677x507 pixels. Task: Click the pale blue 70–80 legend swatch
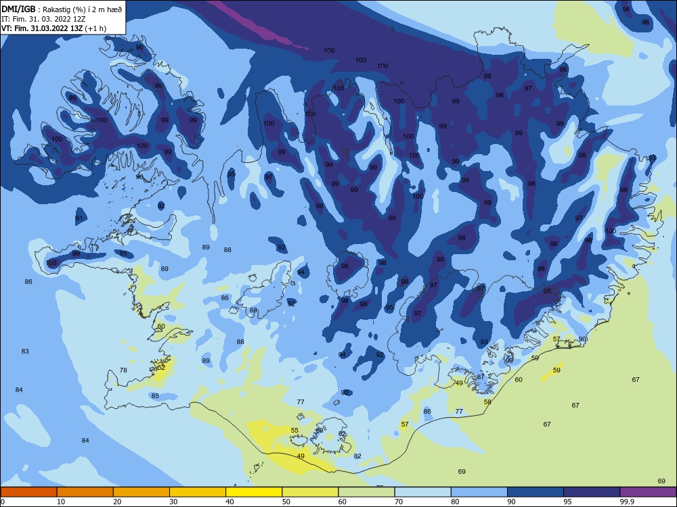click(422, 492)
